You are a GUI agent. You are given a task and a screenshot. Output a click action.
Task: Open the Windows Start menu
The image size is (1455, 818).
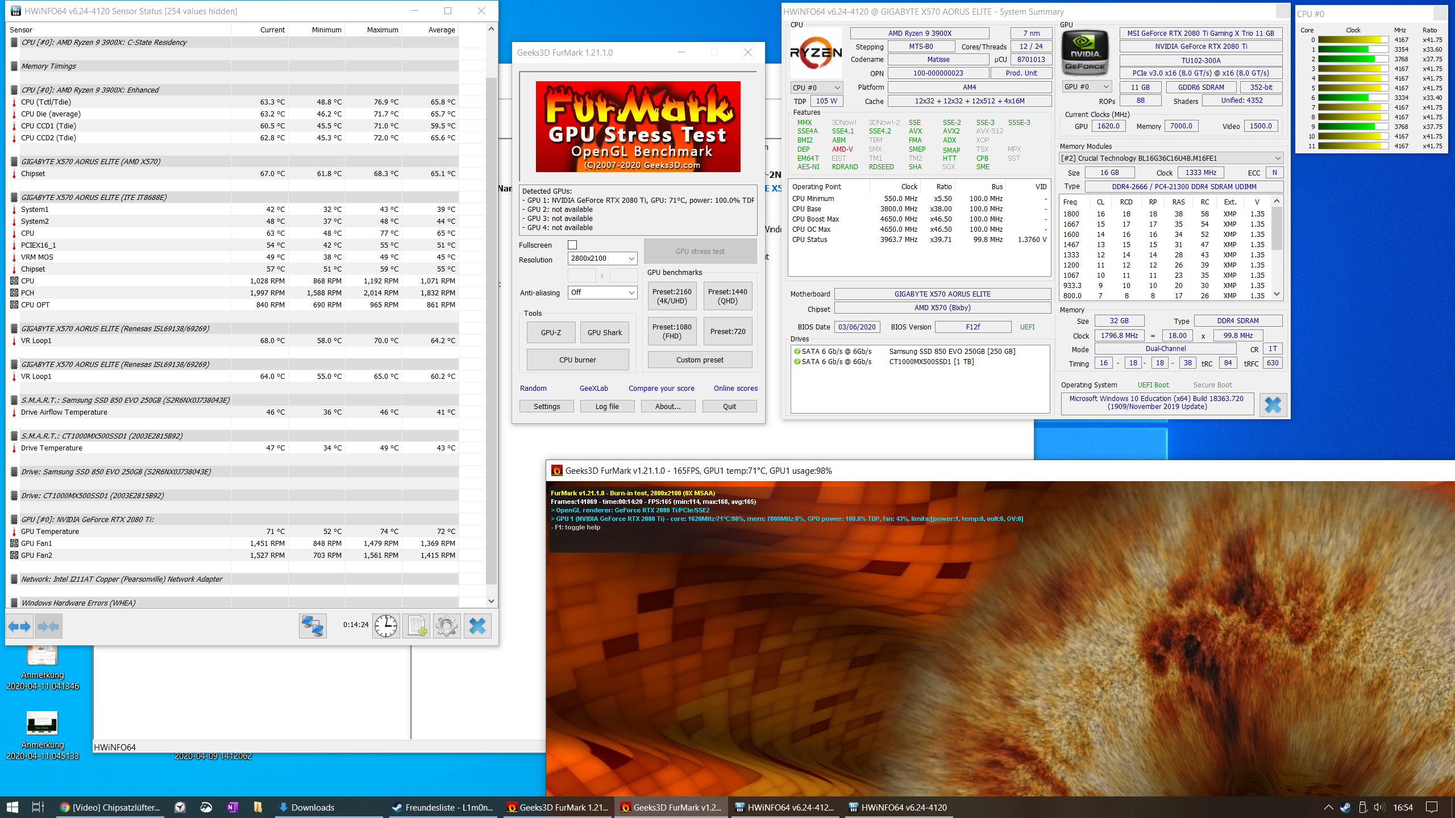pyautogui.click(x=11, y=807)
